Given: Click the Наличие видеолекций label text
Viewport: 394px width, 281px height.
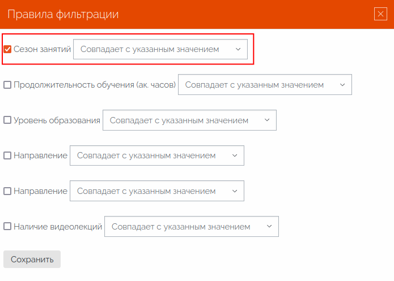Looking at the screenshot, I should coord(58,227).
